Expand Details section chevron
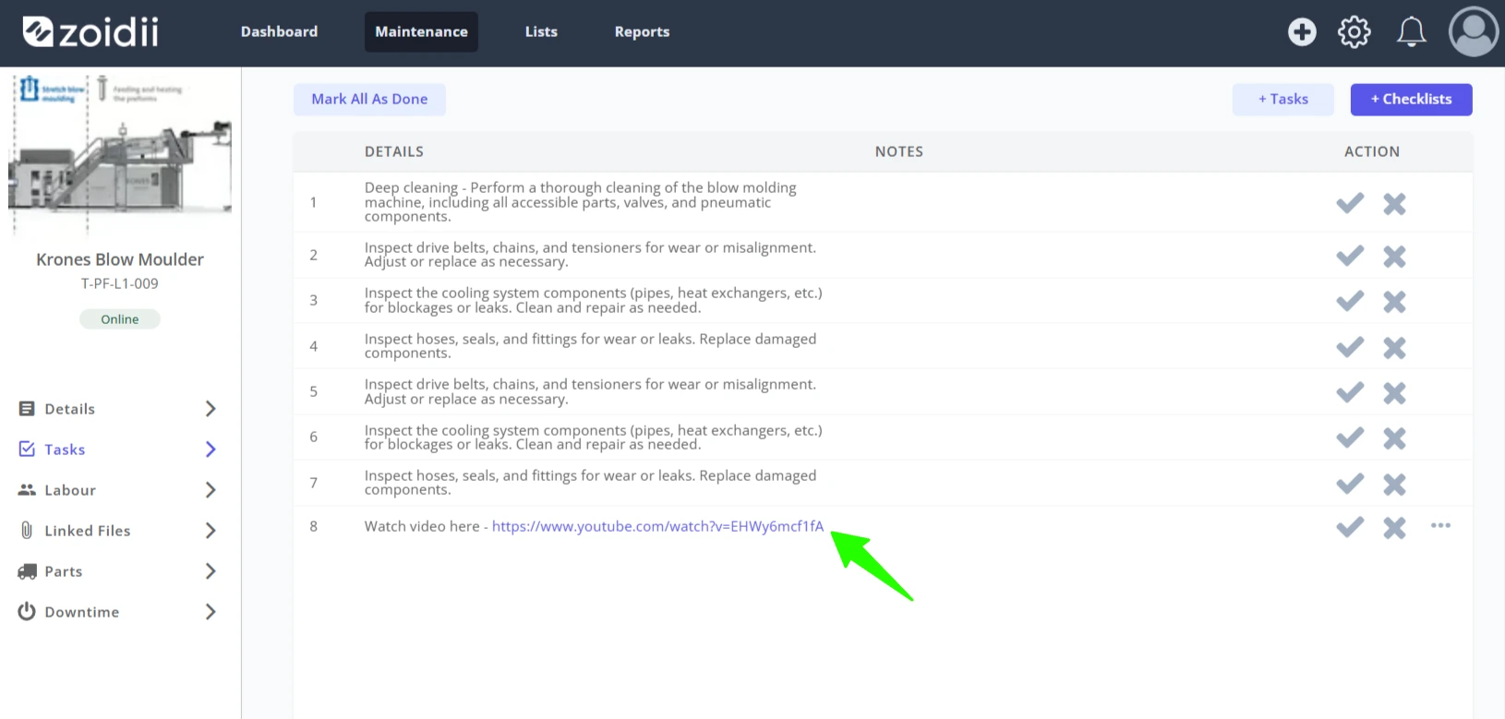Image resolution: width=1505 pixels, height=719 pixels. click(x=211, y=409)
